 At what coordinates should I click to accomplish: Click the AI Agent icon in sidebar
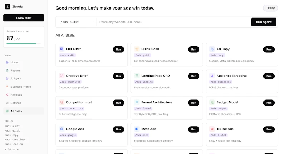pyautogui.click(x=7, y=78)
